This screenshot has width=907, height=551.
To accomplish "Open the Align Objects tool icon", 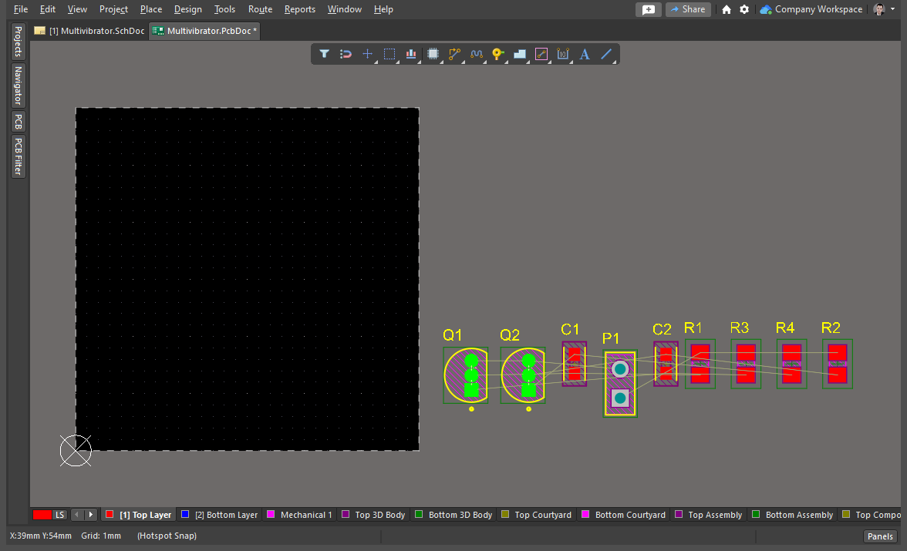I will tap(411, 54).
